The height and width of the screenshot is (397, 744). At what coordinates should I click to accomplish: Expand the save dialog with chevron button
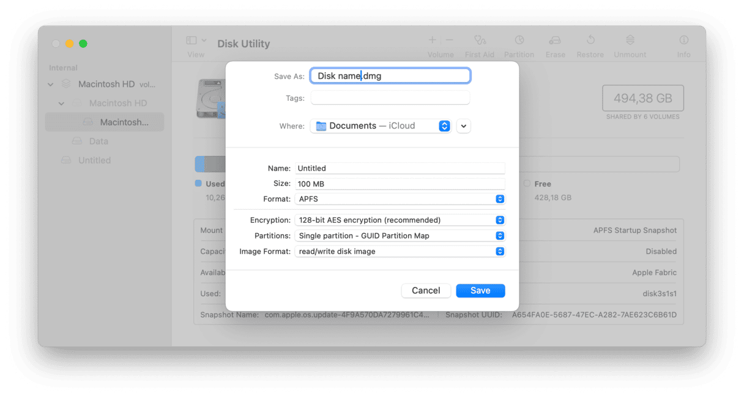point(463,126)
